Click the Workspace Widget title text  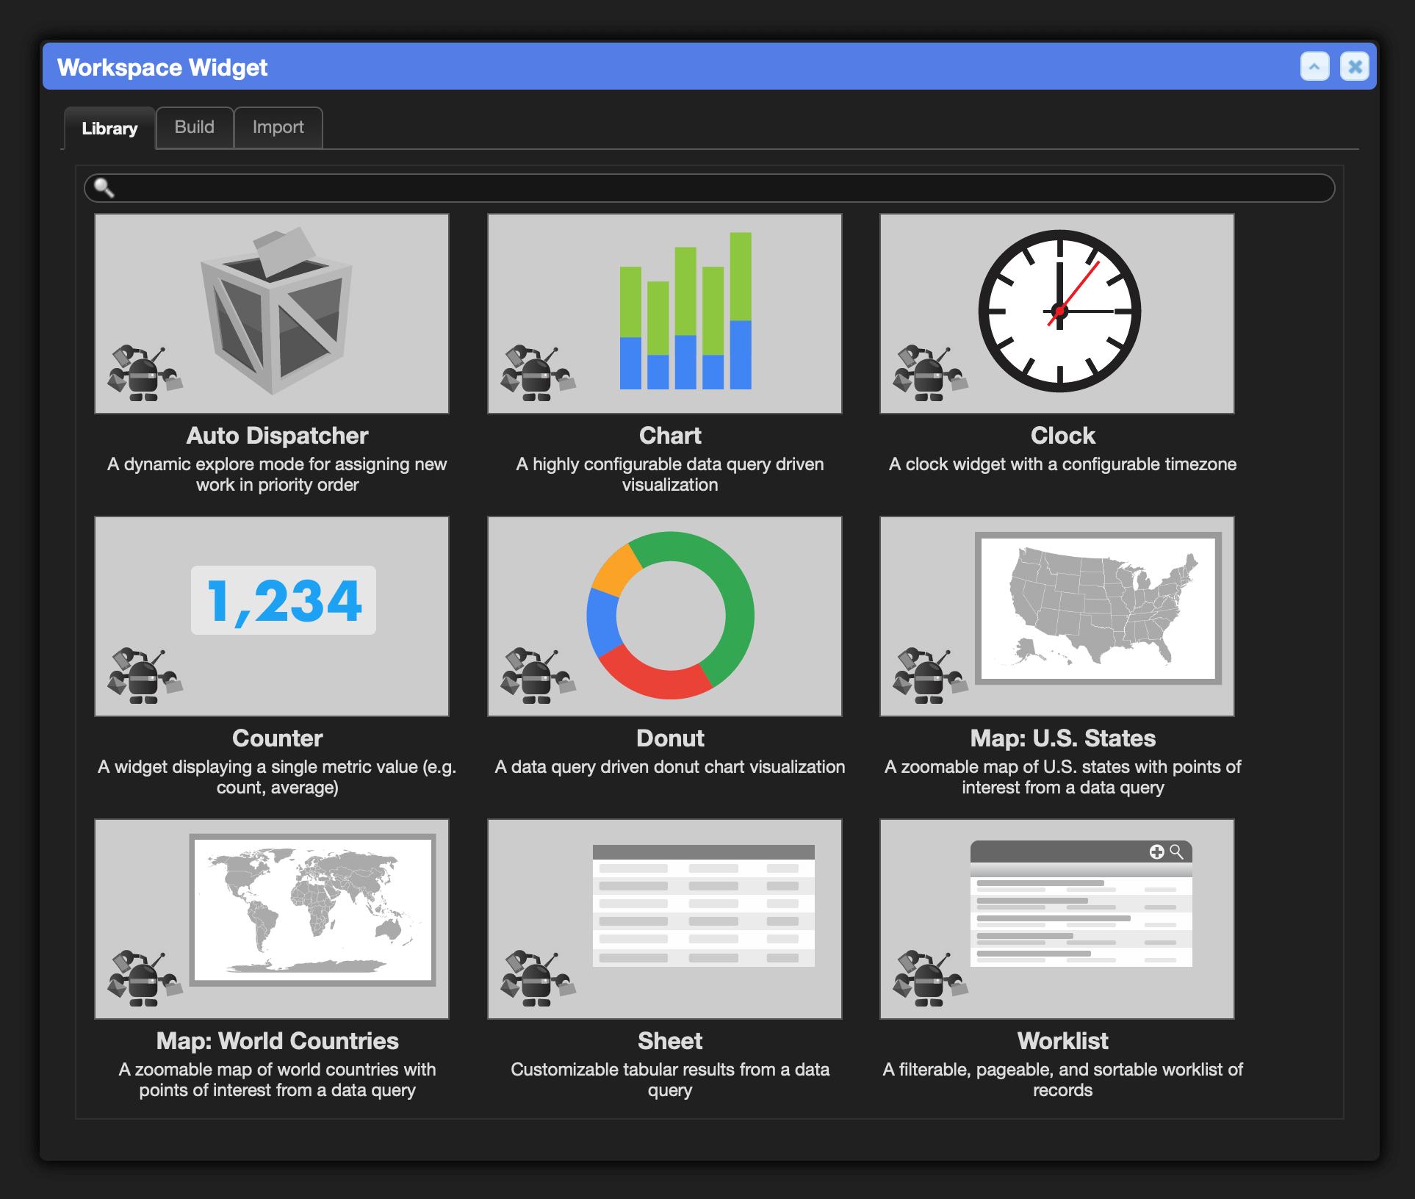pyautogui.click(x=162, y=68)
